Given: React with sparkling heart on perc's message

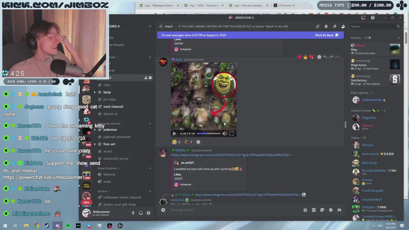Looking at the screenshot, I should coord(312,57).
